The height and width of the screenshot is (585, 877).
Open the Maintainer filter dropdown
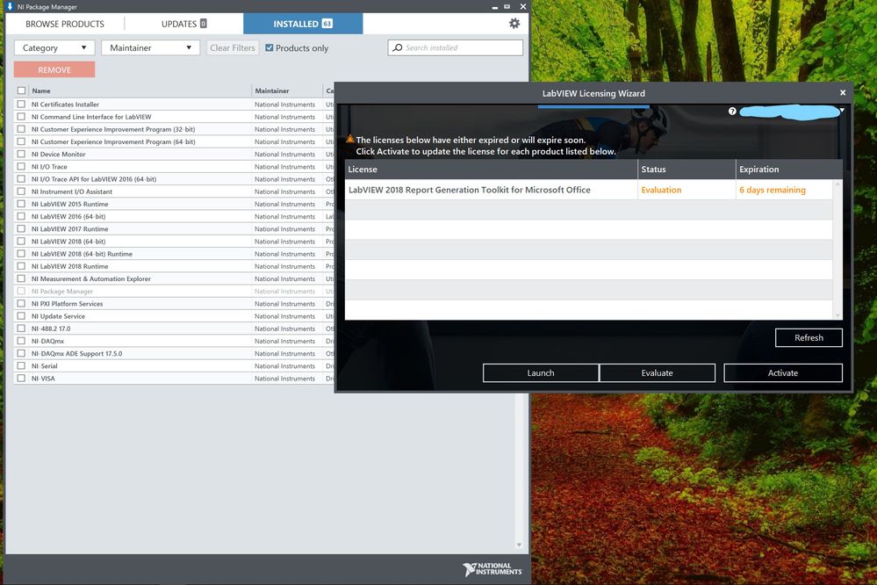click(x=150, y=48)
